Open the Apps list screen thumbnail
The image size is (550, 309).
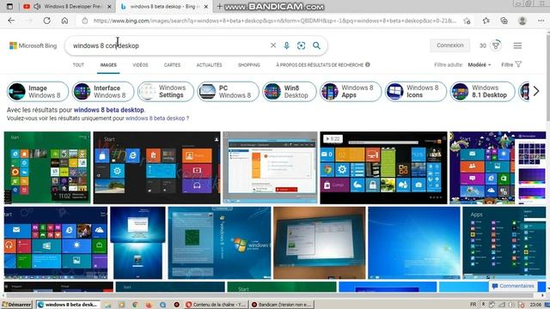504,243
